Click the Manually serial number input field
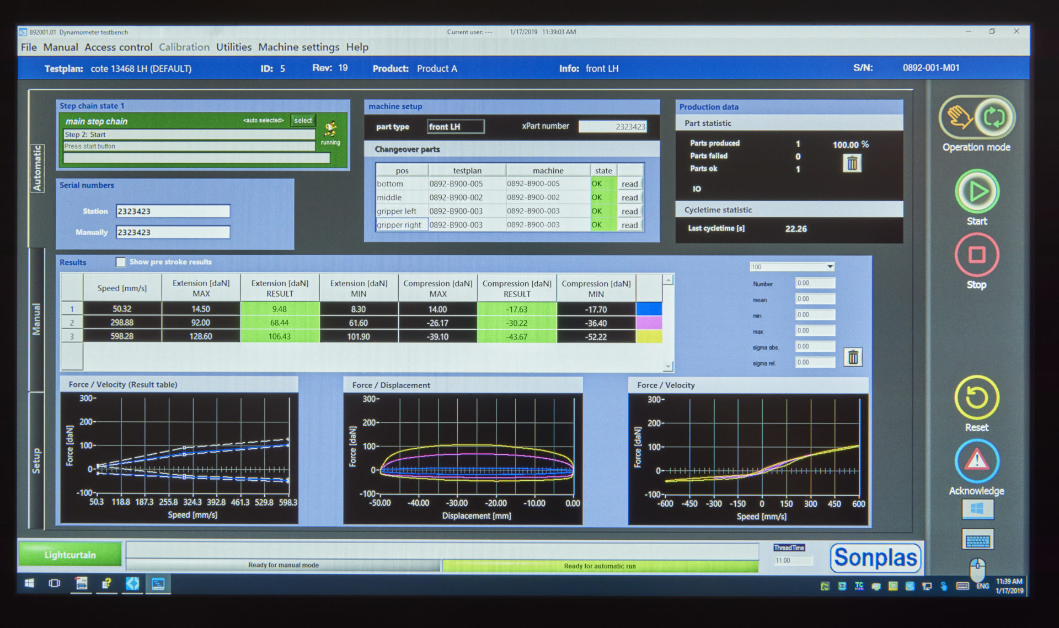 [172, 232]
